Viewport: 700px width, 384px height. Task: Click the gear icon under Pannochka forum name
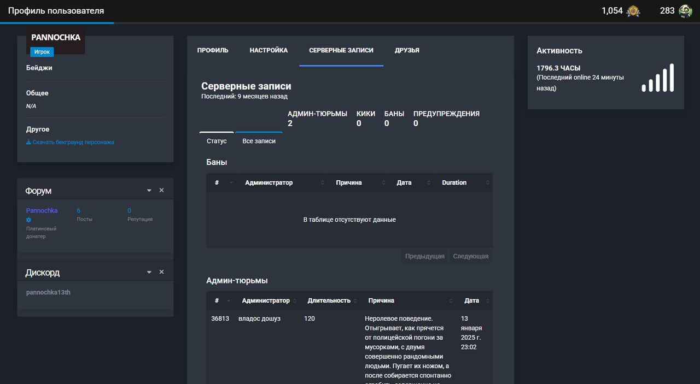tap(29, 220)
